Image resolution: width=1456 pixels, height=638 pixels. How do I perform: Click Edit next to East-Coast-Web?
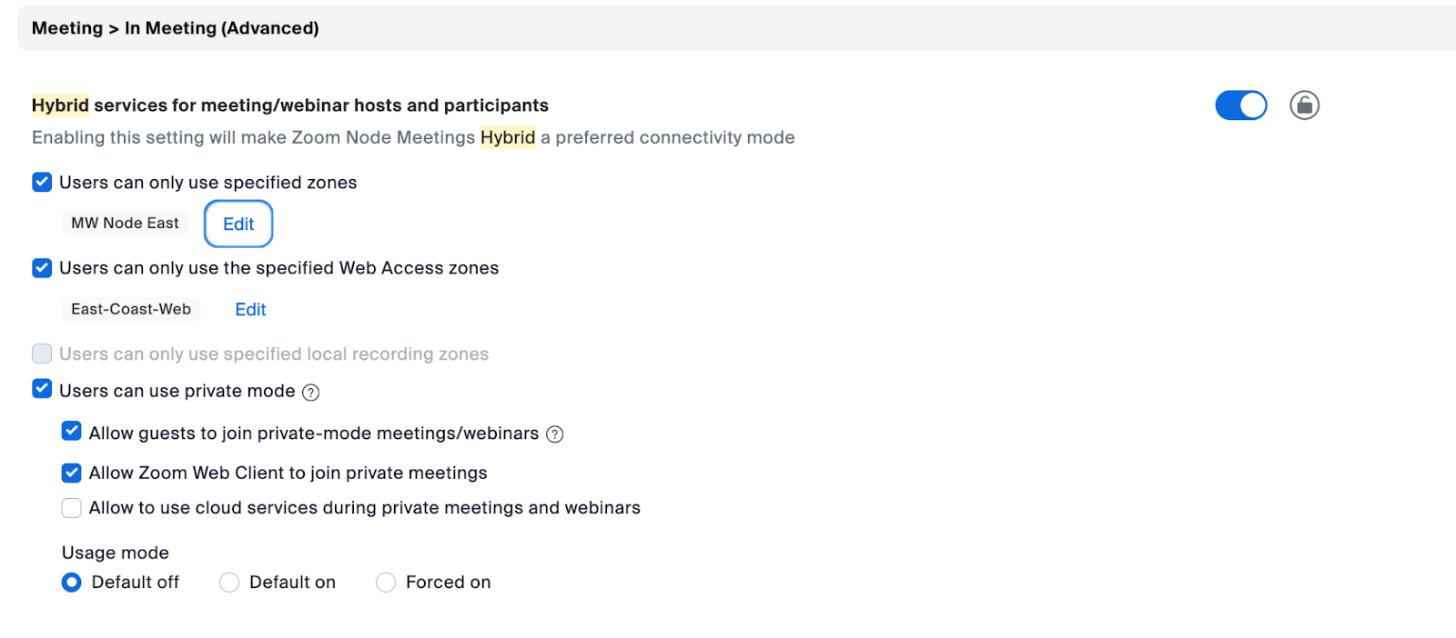pos(250,310)
